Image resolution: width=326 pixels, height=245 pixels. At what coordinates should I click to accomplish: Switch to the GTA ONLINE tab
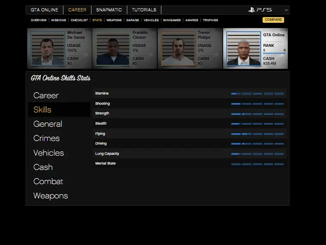click(x=44, y=10)
